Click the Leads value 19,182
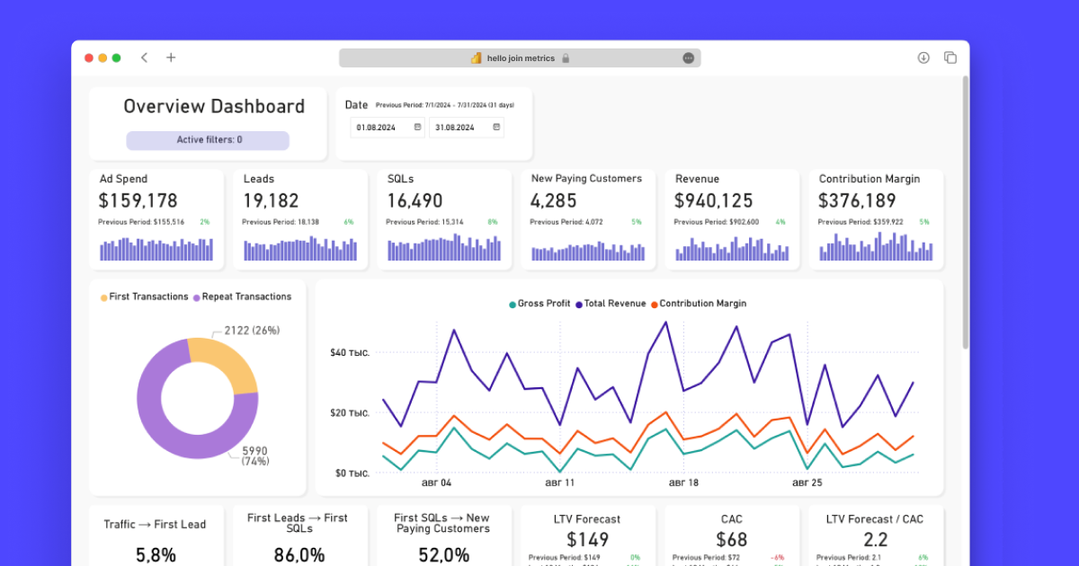This screenshot has height=566, width=1079. (271, 200)
